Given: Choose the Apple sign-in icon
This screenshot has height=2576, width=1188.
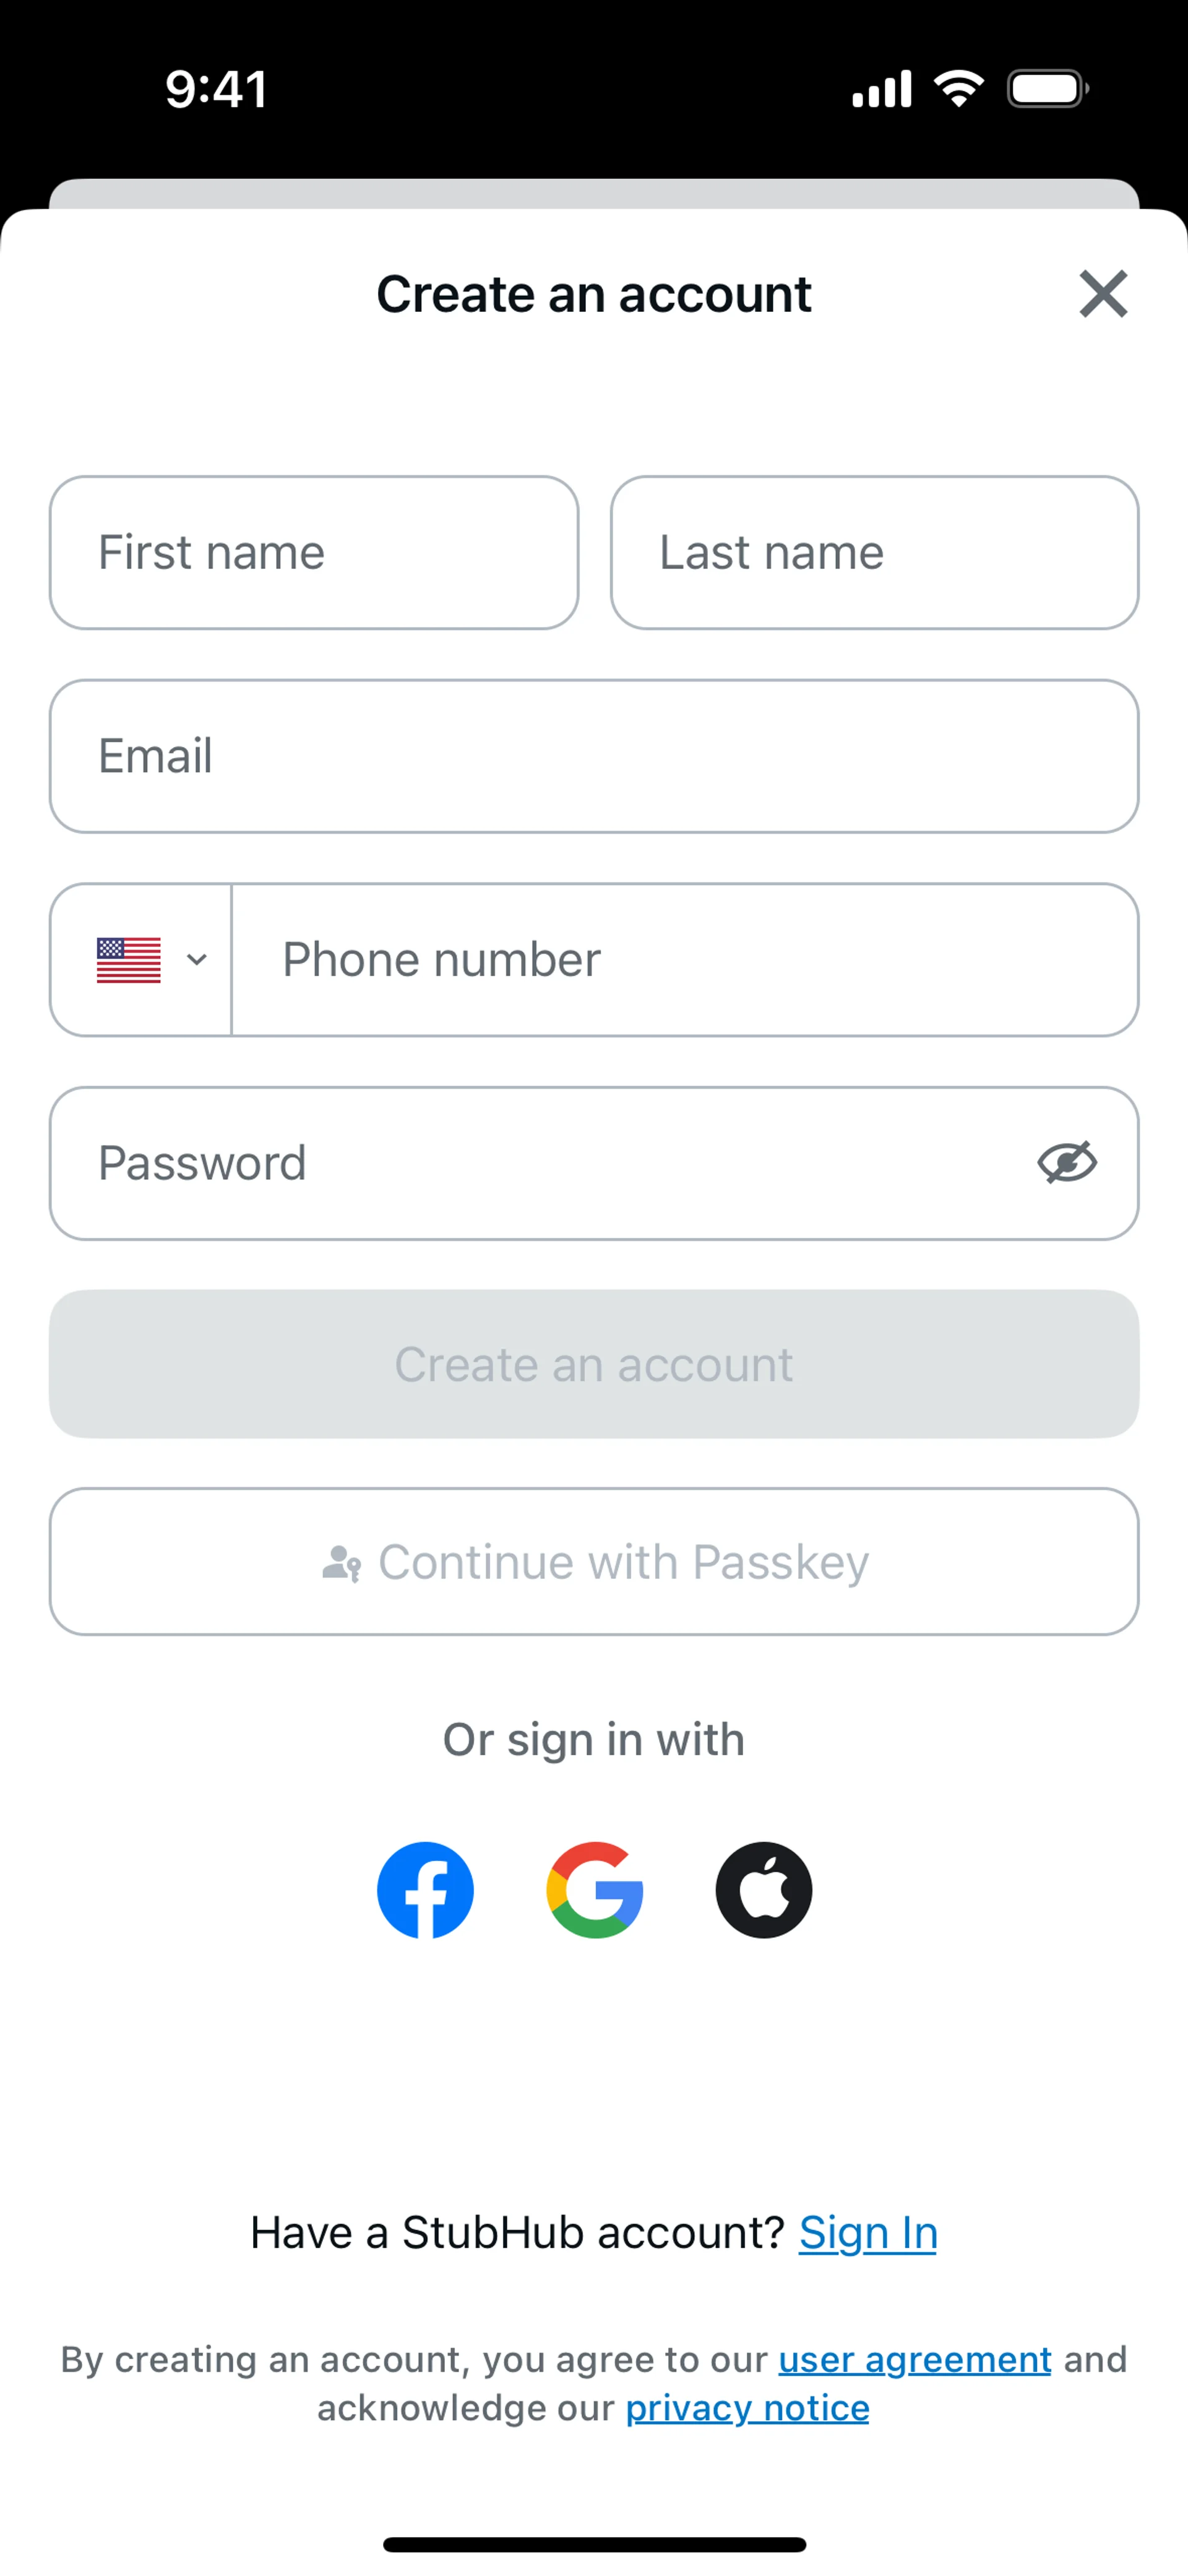Looking at the screenshot, I should (x=763, y=1889).
